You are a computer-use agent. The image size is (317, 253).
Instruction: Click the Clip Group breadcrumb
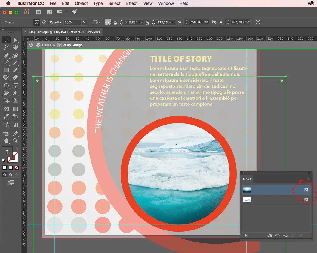[x=73, y=45]
